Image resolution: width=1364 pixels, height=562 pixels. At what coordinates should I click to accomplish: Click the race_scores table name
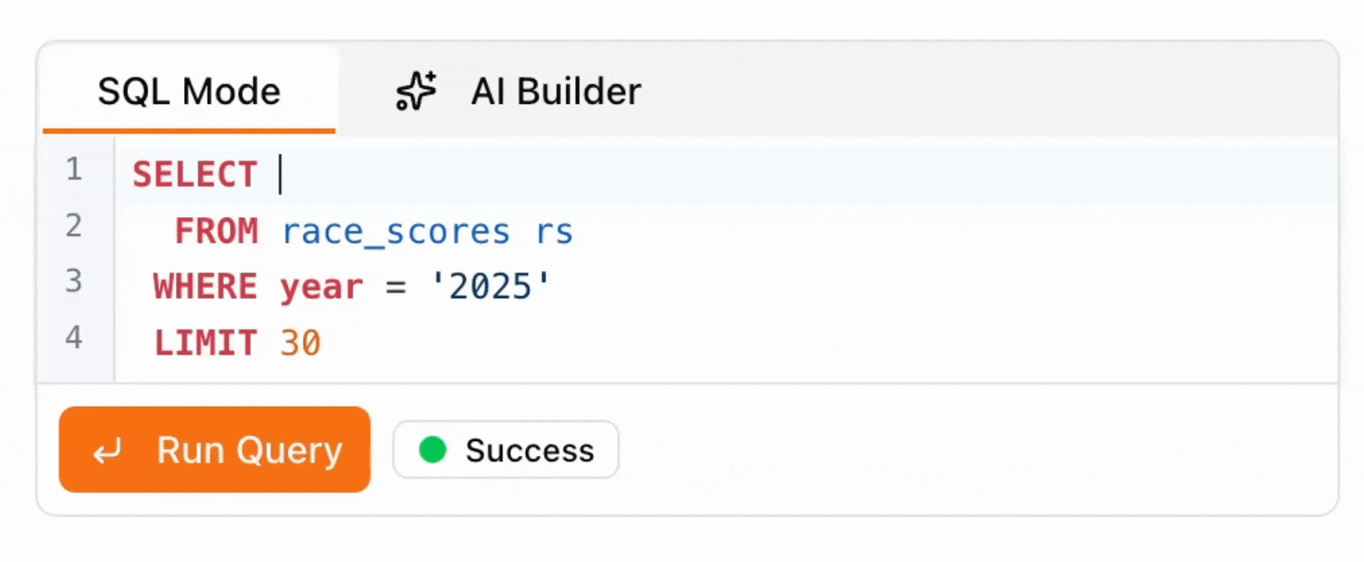click(396, 232)
